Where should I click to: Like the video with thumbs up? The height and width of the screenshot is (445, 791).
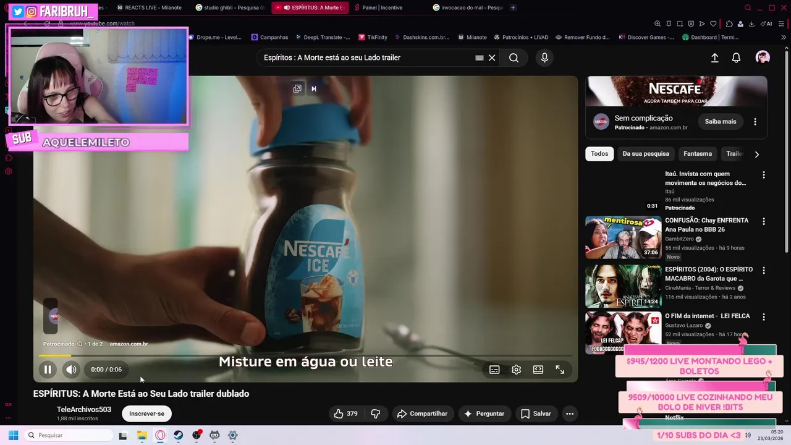tap(346, 413)
